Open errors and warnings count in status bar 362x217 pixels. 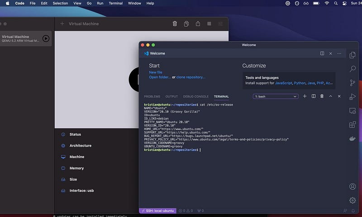(x=186, y=211)
